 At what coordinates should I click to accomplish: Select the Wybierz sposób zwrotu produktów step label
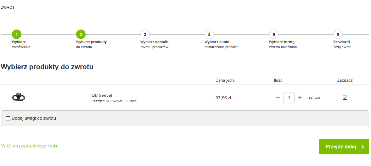pyautogui.click(x=155, y=44)
